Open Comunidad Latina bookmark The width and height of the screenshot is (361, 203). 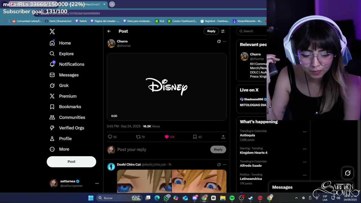point(27,21)
